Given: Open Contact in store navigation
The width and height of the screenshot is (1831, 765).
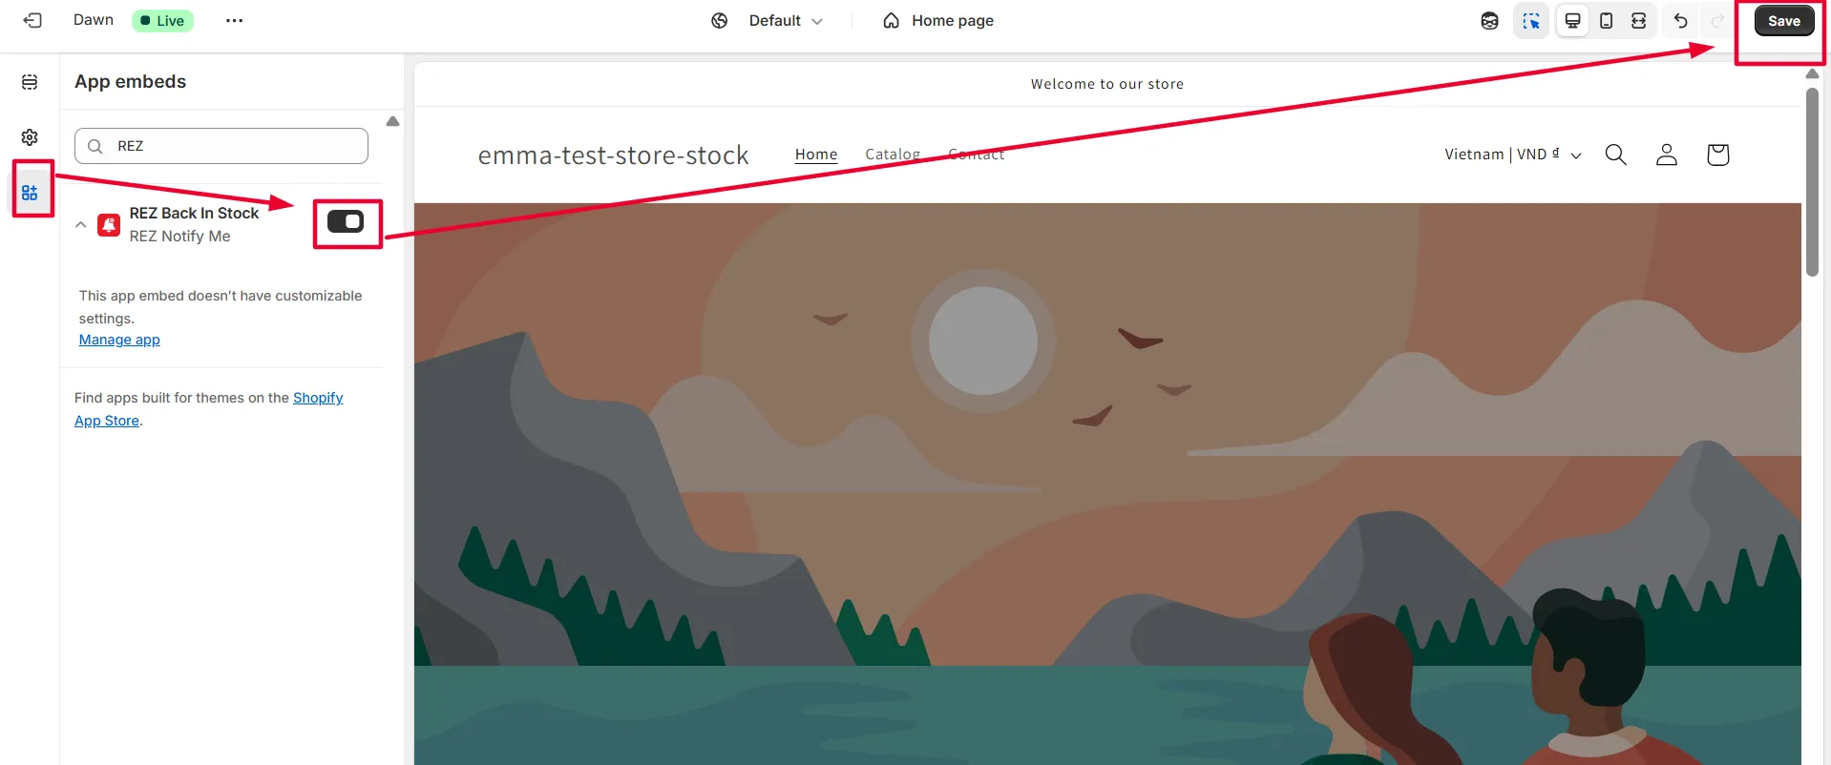Looking at the screenshot, I should 977,155.
